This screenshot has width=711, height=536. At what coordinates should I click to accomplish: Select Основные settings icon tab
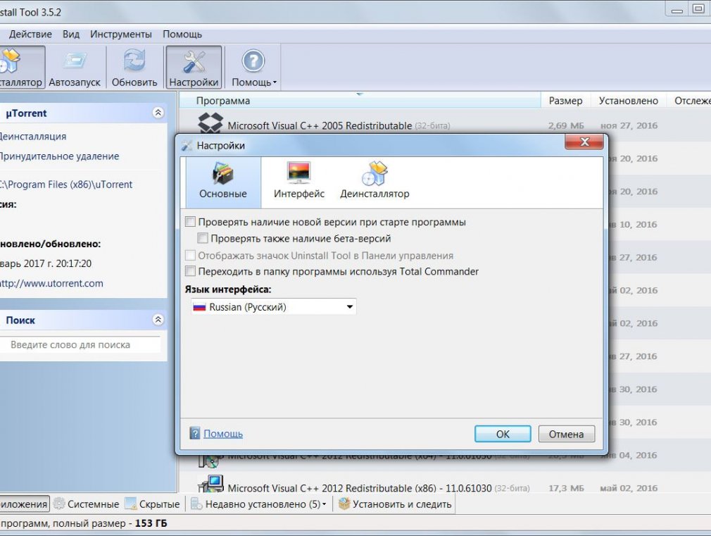point(222,173)
